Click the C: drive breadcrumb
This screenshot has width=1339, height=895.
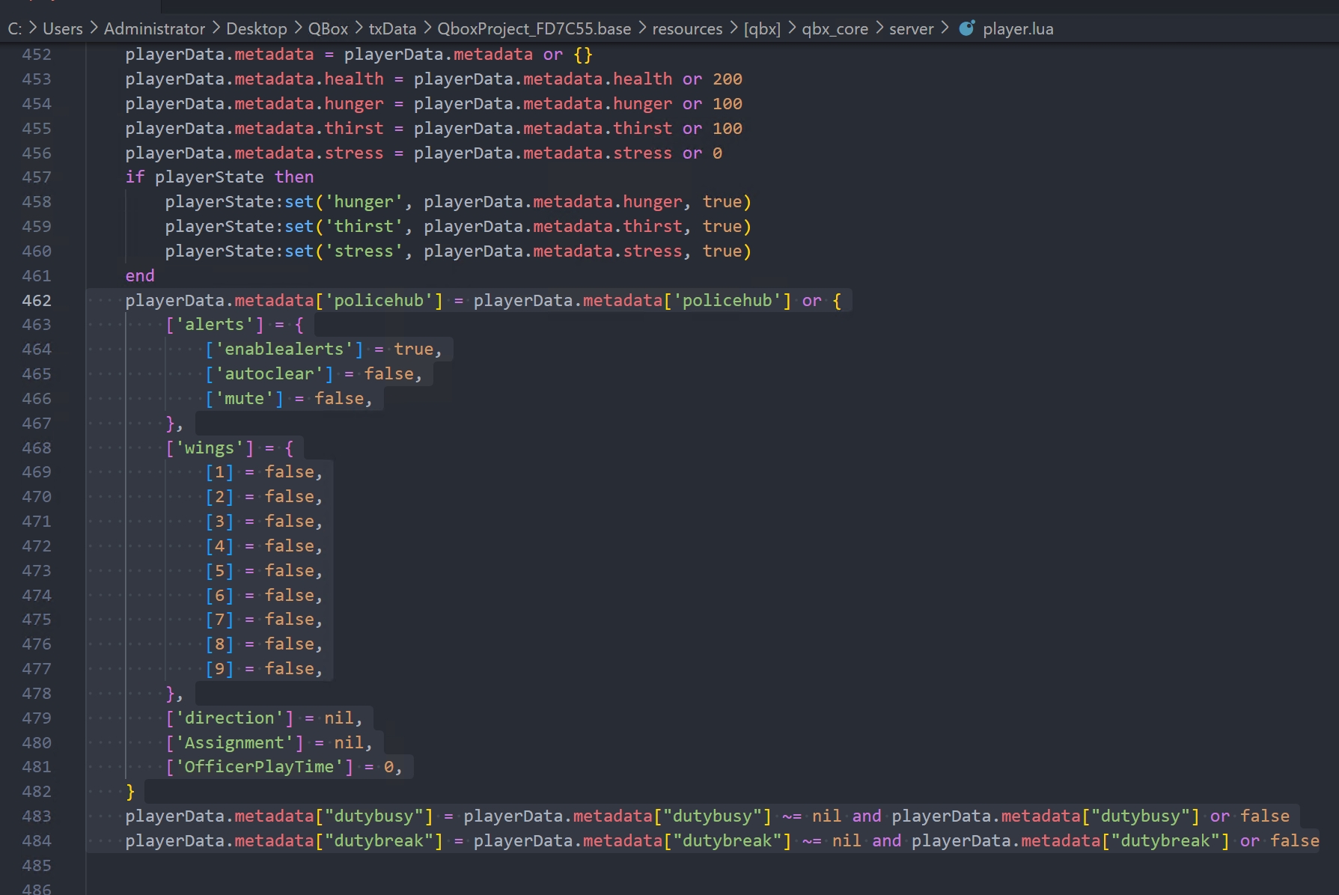pos(15,29)
